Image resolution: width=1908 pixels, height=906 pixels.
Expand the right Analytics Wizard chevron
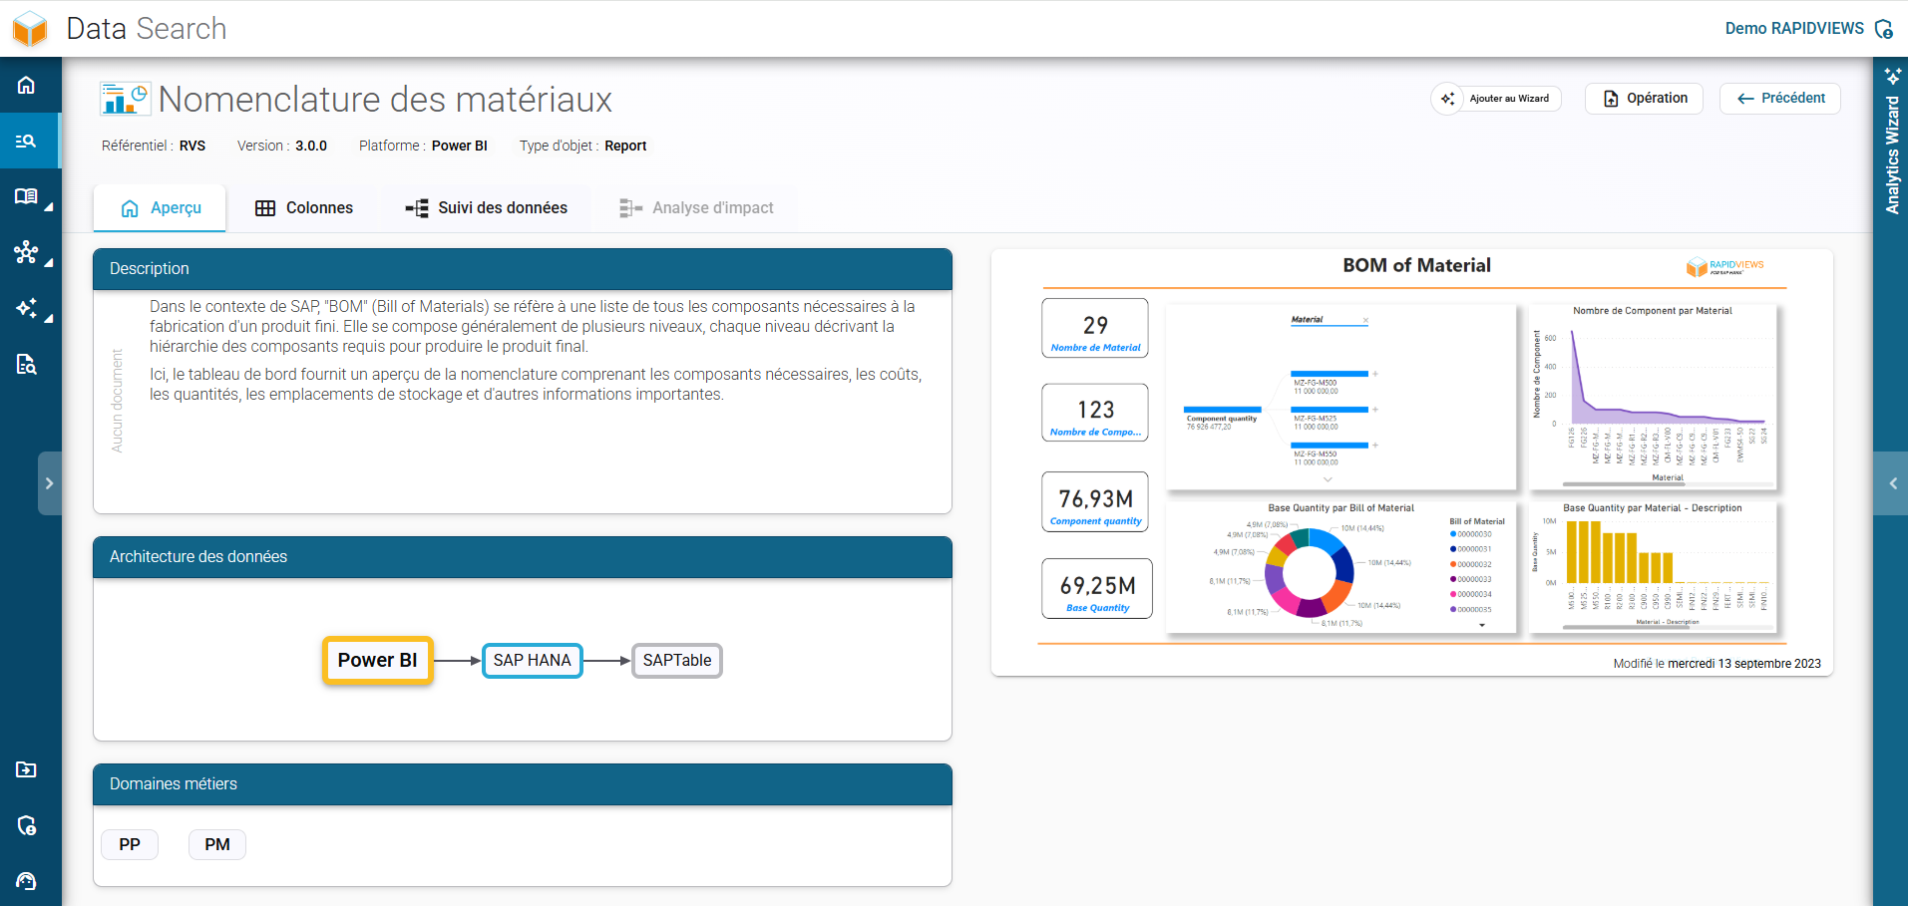pyautogui.click(x=1892, y=483)
